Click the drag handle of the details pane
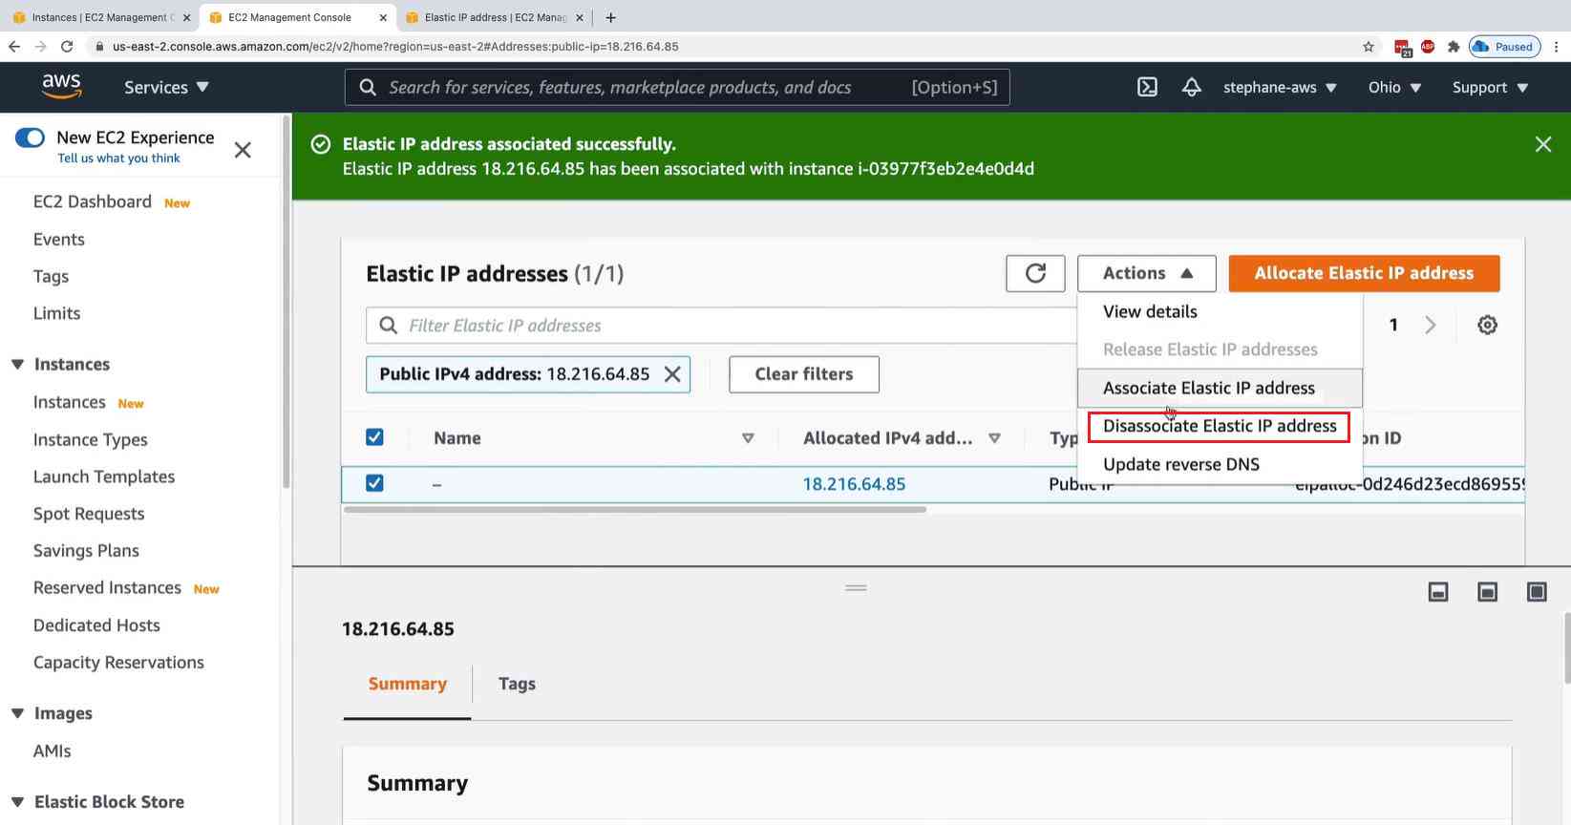Image resolution: width=1571 pixels, height=825 pixels. (x=856, y=588)
